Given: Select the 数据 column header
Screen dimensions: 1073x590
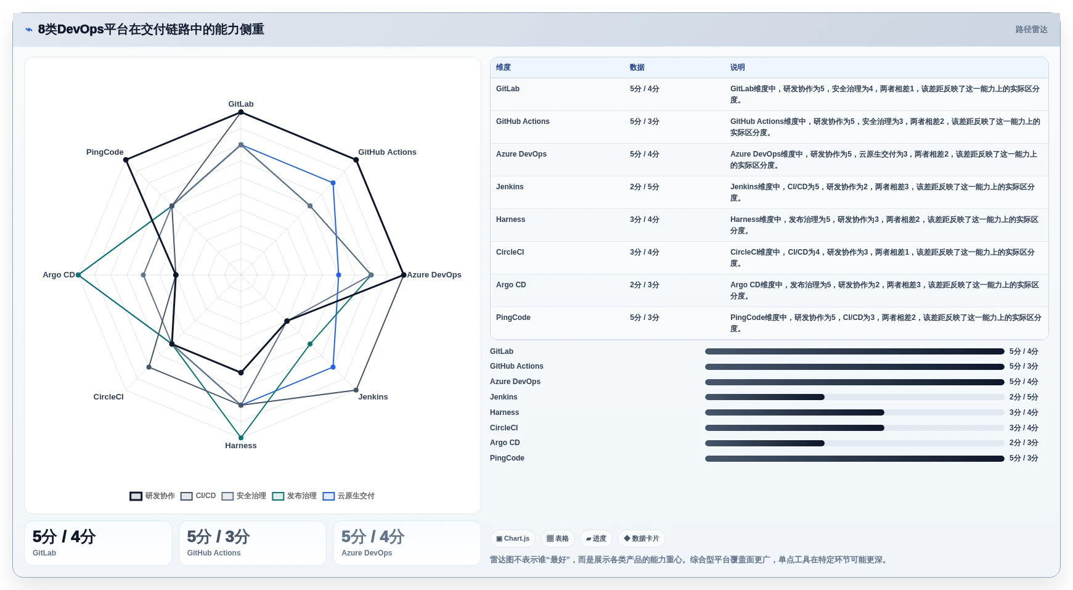Looking at the screenshot, I should click(637, 67).
